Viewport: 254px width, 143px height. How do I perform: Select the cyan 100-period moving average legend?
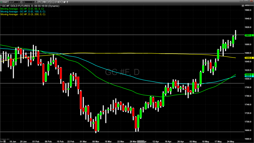coord(22,11)
